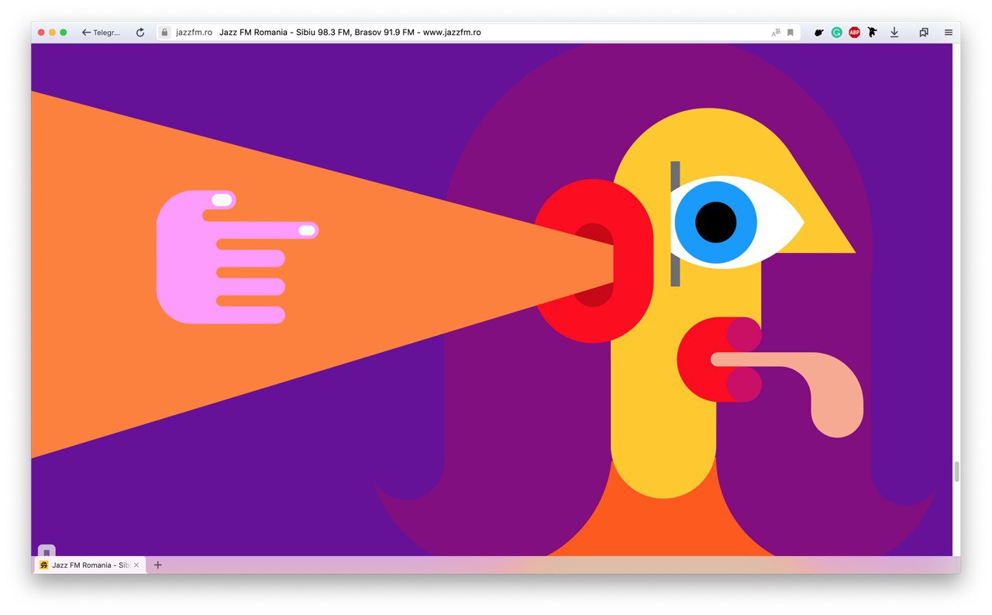Open the hamburger main menu
The height and width of the screenshot is (615, 992).
949,33
